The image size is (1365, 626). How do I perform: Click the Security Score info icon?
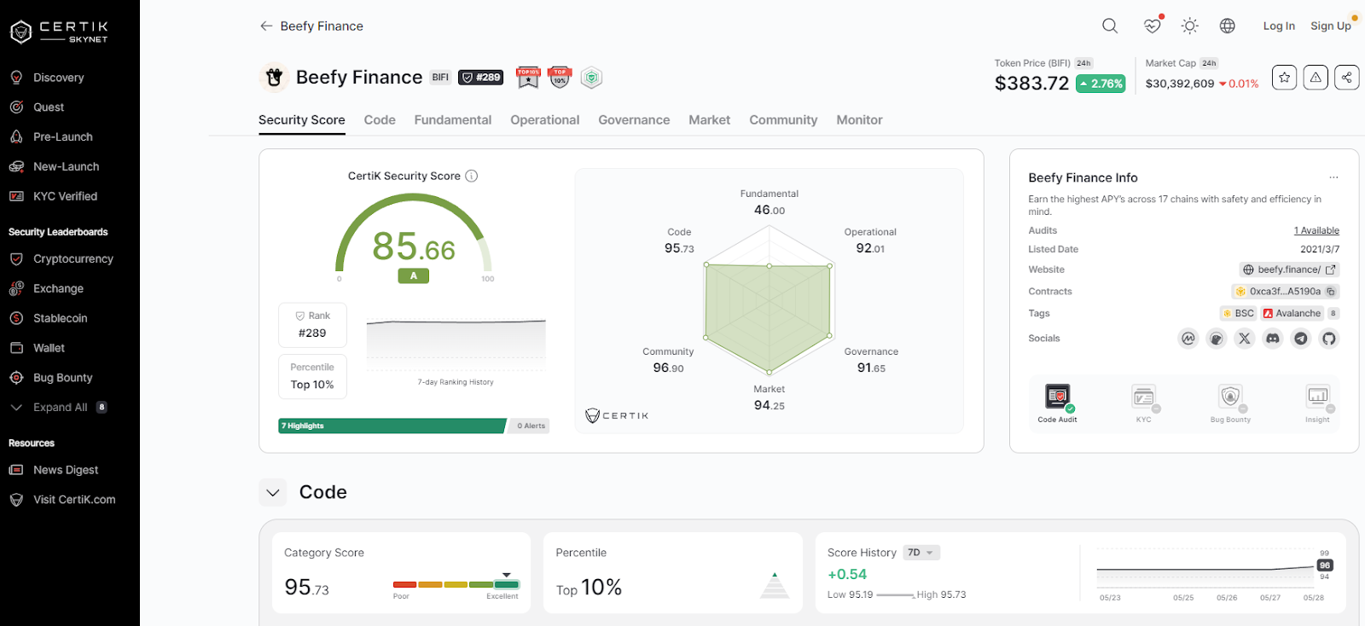pyautogui.click(x=471, y=176)
